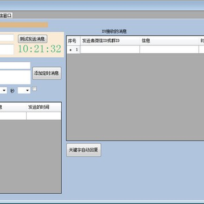Open the dropdown right of 秒 label

(x=24, y=91)
